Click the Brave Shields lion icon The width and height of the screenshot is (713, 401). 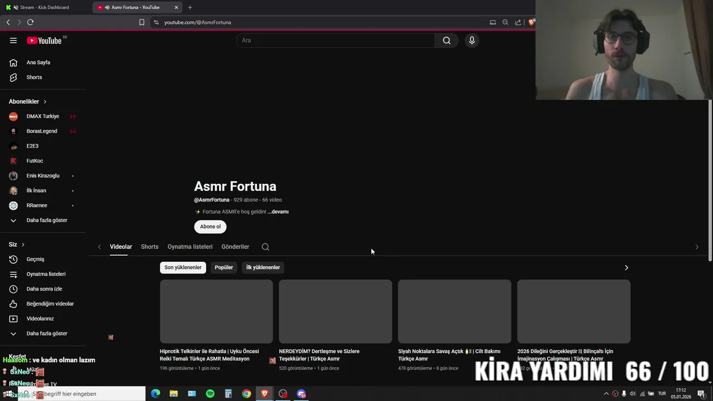click(x=531, y=22)
